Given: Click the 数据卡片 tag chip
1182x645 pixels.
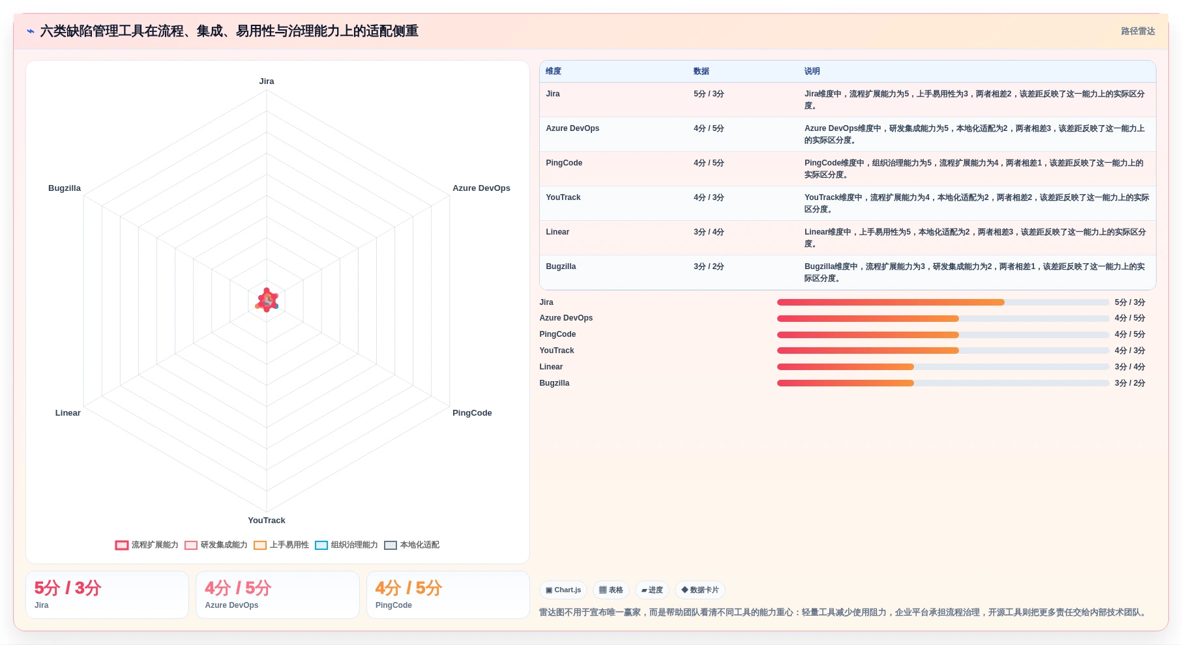Looking at the screenshot, I should click(700, 590).
